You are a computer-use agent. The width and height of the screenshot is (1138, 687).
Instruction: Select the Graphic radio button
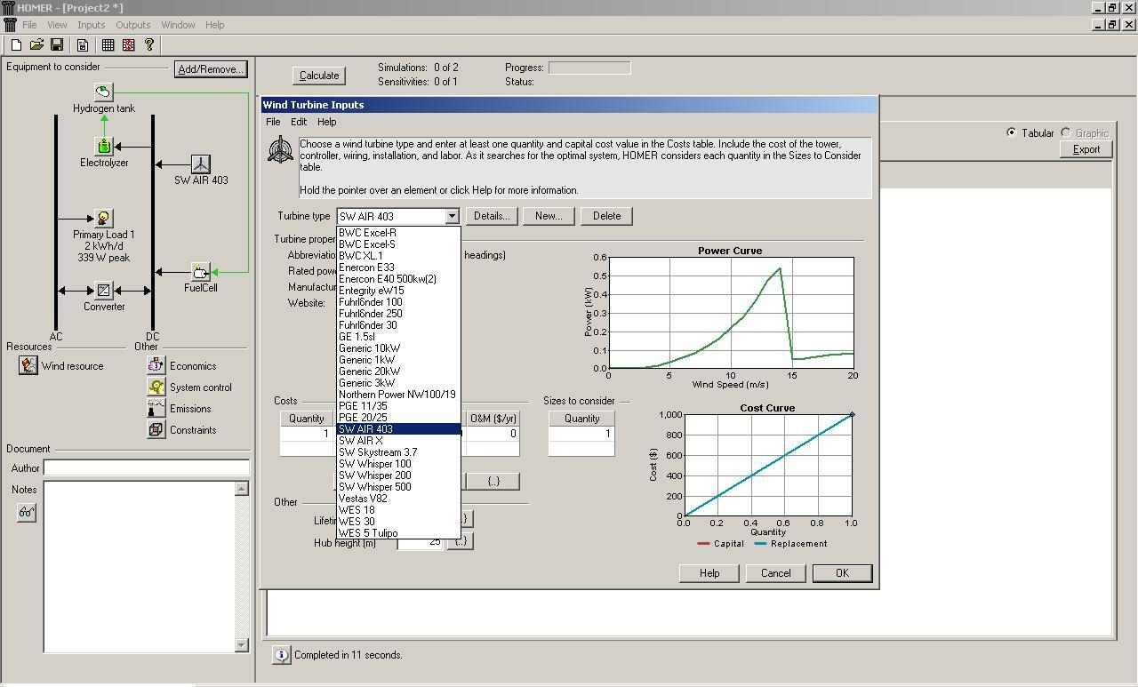pos(1065,132)
